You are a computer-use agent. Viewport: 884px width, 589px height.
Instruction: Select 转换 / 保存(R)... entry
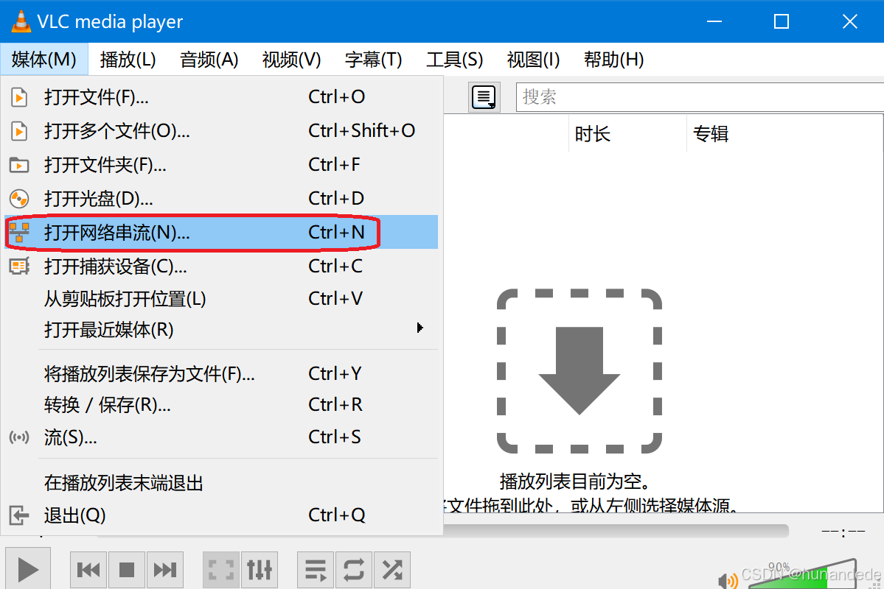point(221,405)
